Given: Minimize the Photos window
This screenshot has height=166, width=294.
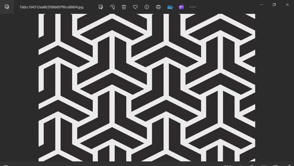Looking at the screenshot, I should coord(261,5).
